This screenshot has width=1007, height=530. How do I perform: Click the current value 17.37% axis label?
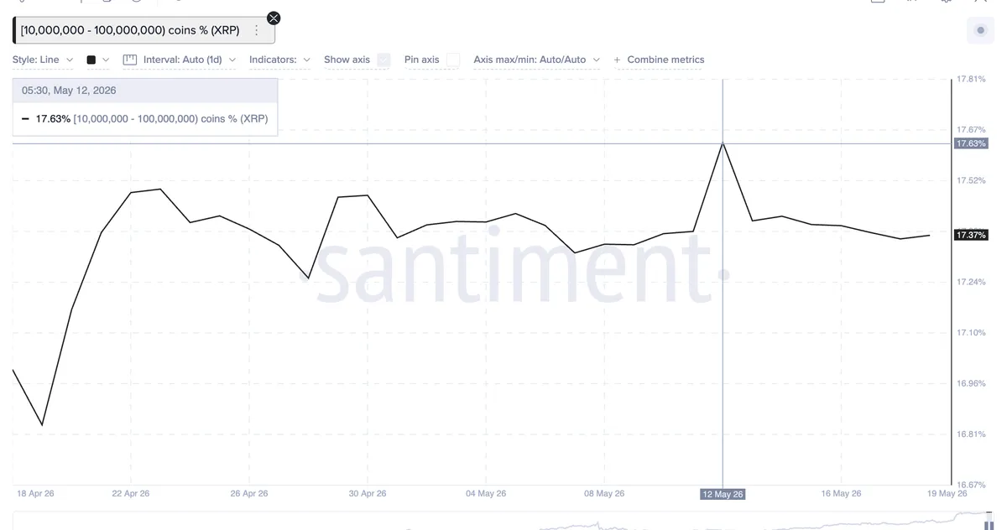(971, 236)
